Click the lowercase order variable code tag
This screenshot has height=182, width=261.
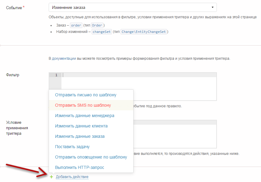point(76,25)
